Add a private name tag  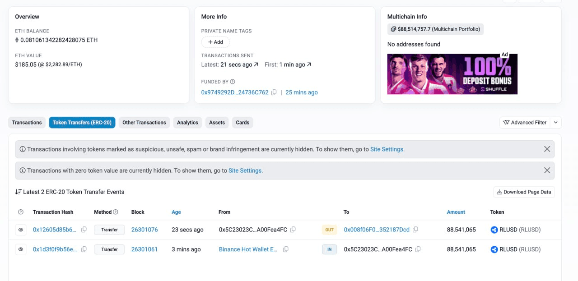click(x=215, y=42)
